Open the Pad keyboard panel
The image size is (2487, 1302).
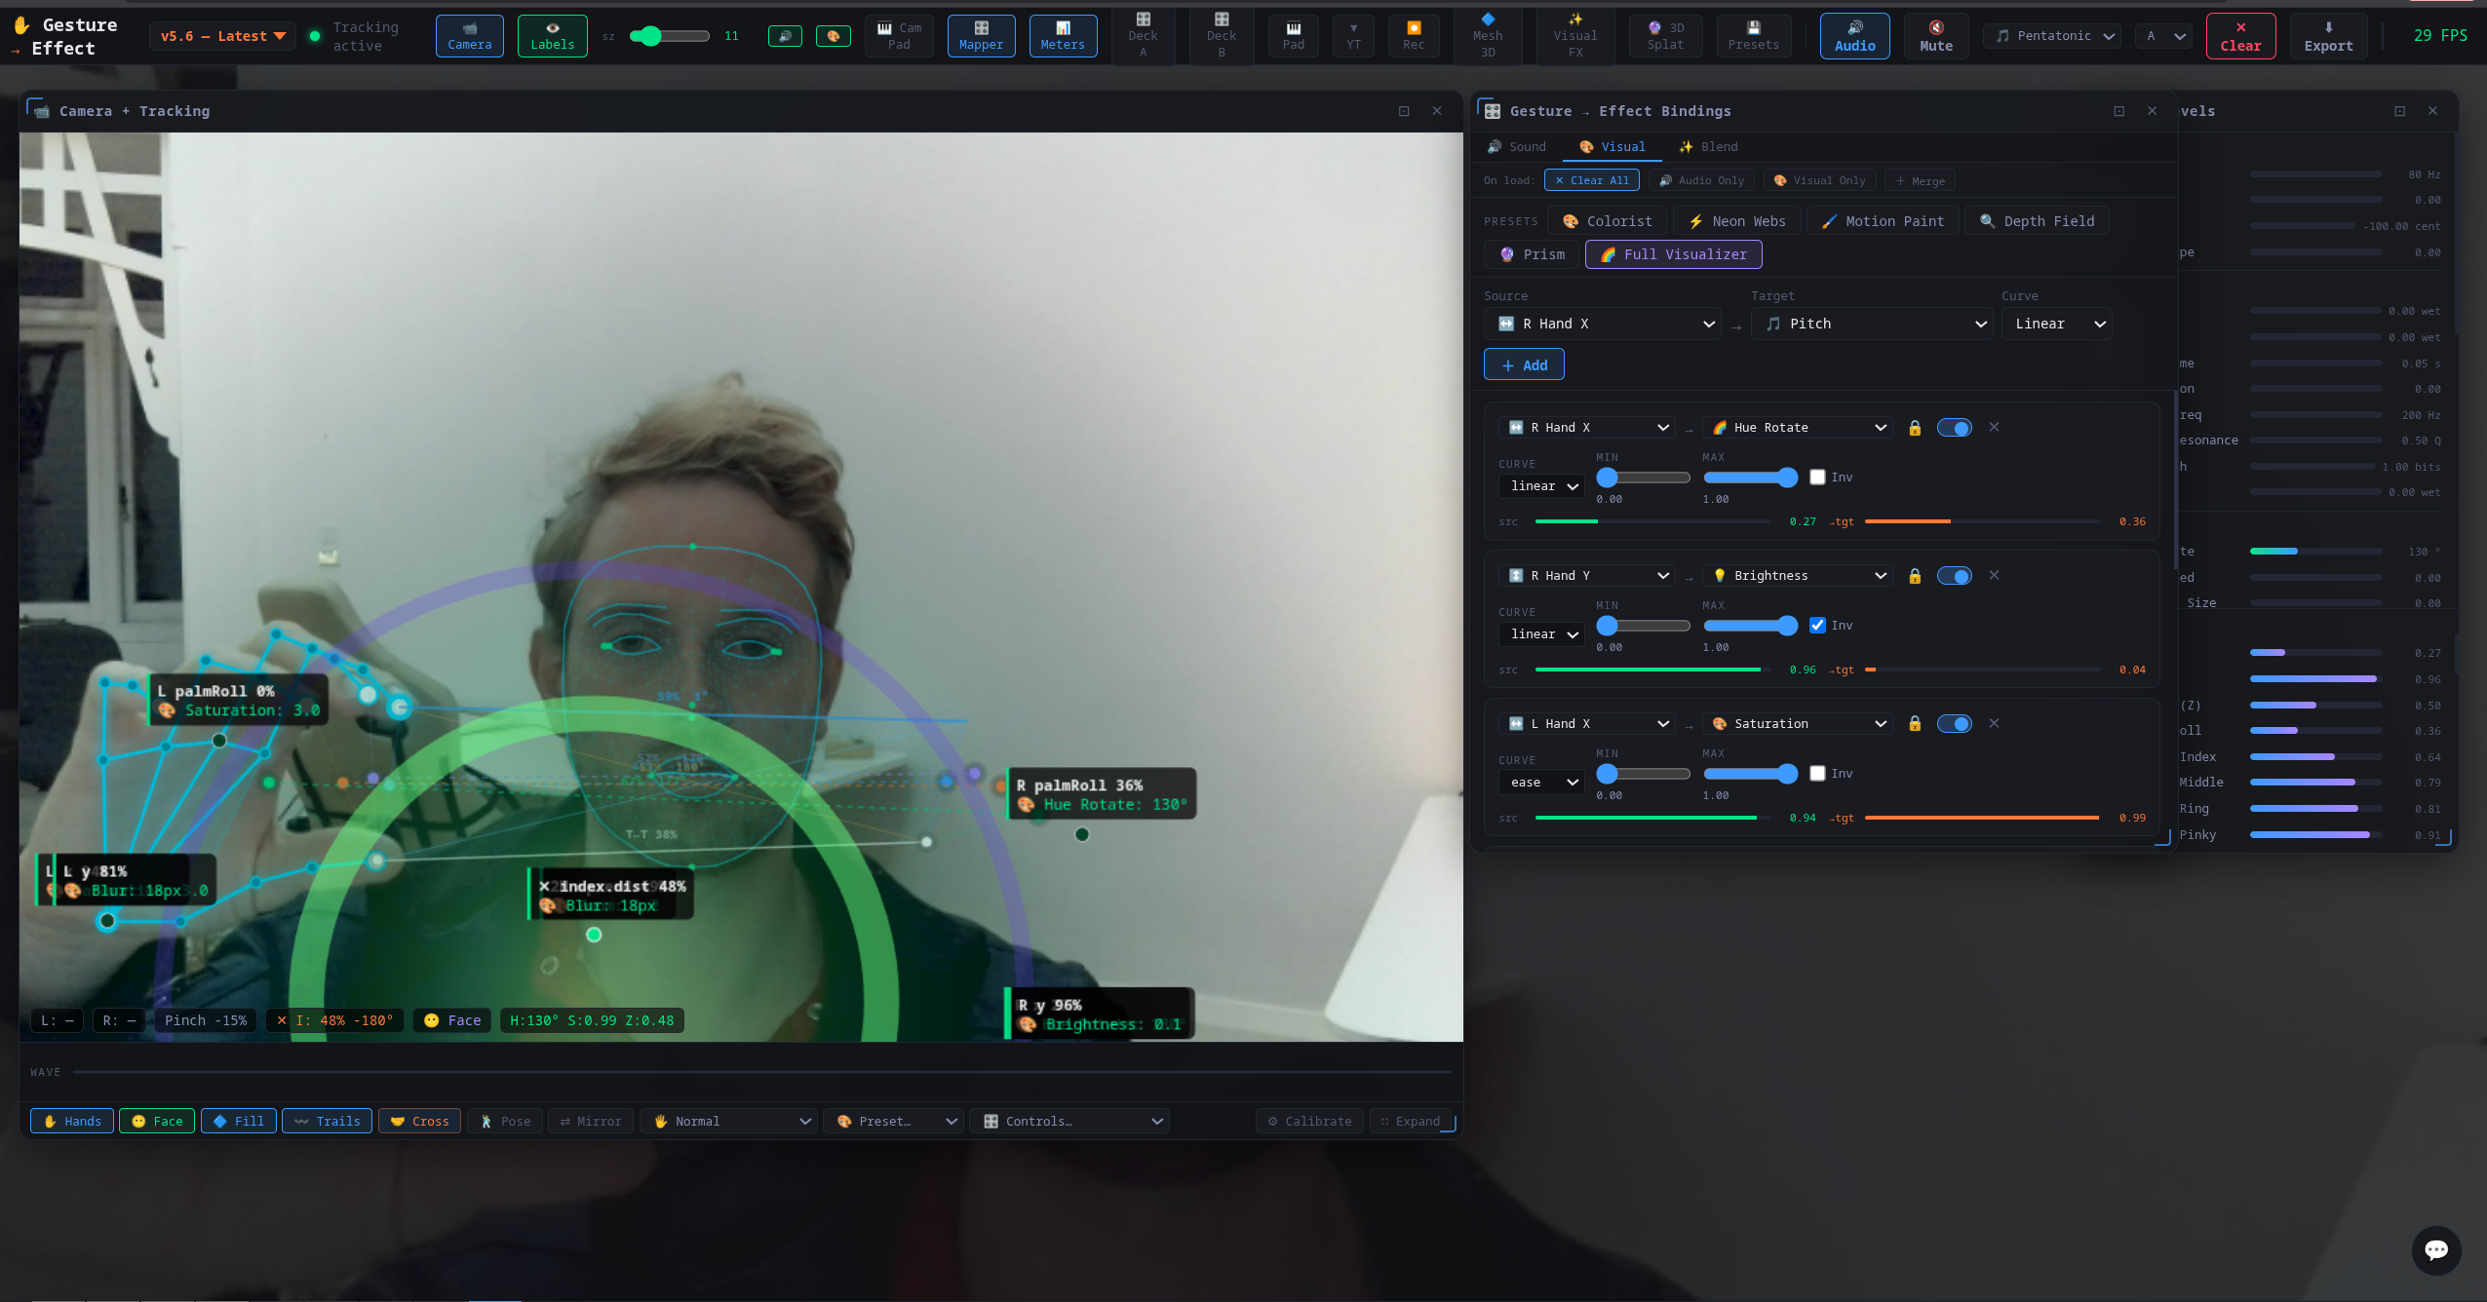click(1293, 36)
